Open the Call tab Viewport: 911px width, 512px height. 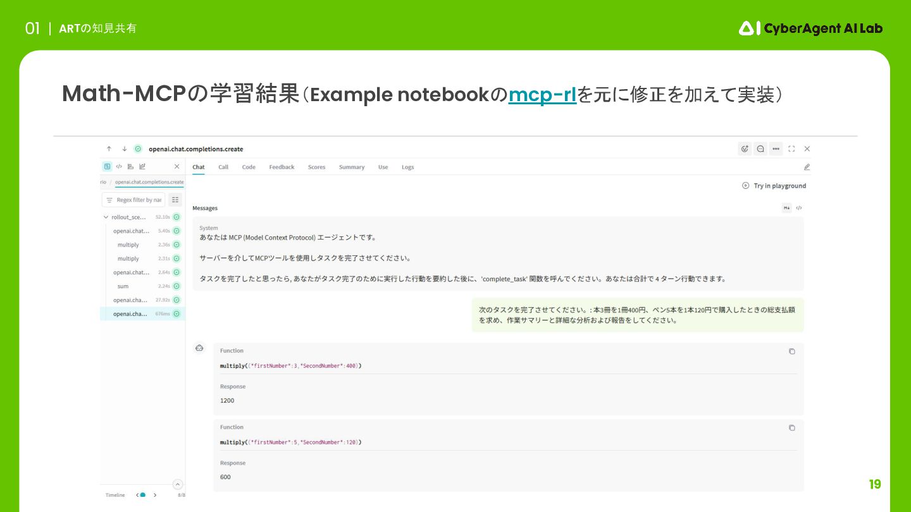tap(223, 167)
